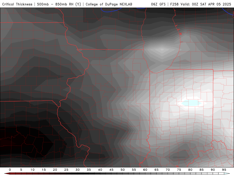Select the 10 label on the RH scale

click(32, 170)
